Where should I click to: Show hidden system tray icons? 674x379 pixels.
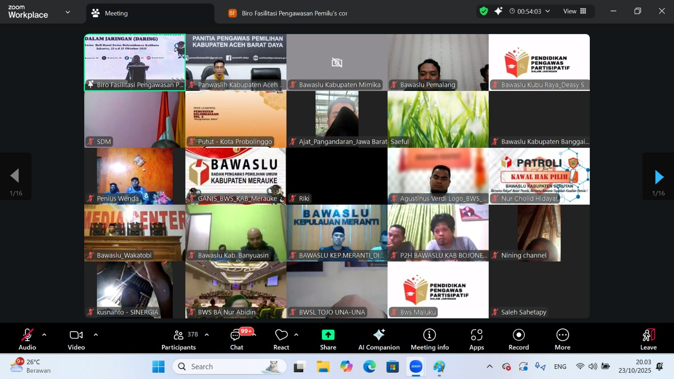click(x=489, y=366)
